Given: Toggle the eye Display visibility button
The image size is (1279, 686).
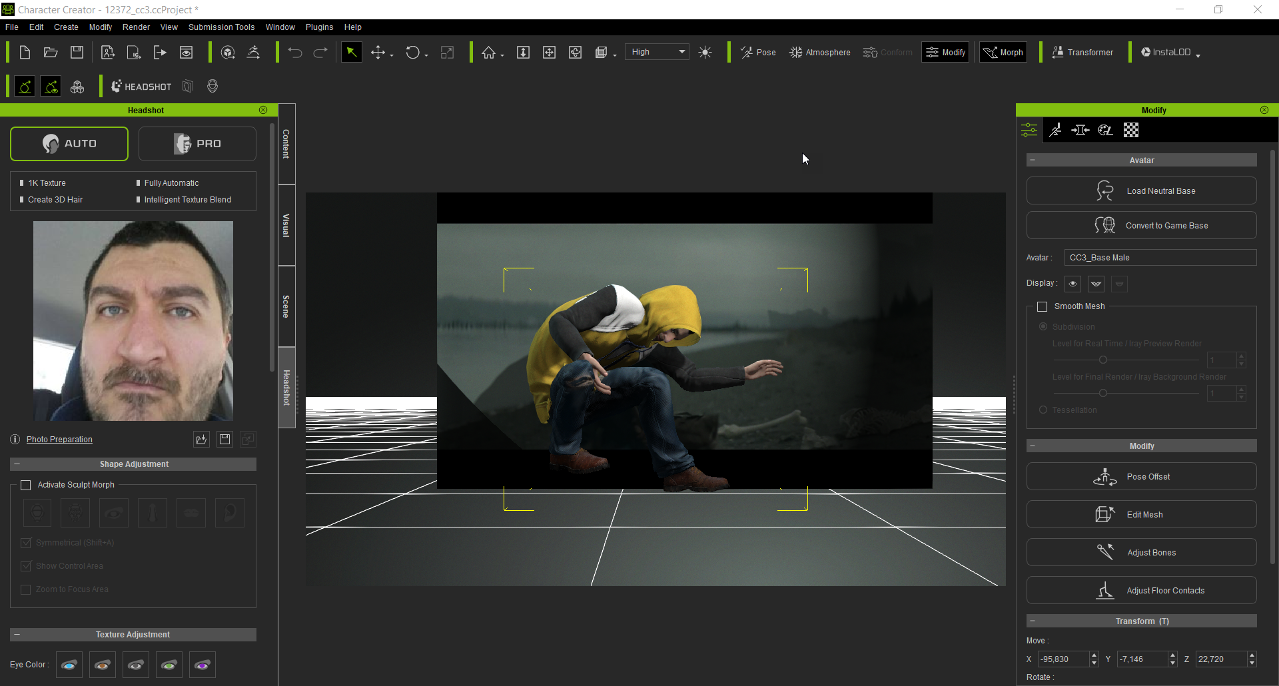Looking at the screenshot, I should point(1072,284).
